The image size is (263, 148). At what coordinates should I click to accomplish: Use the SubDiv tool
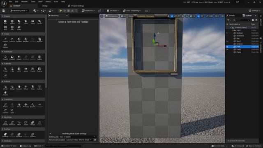39,58
